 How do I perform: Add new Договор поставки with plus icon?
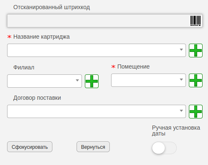pos(196,111)
